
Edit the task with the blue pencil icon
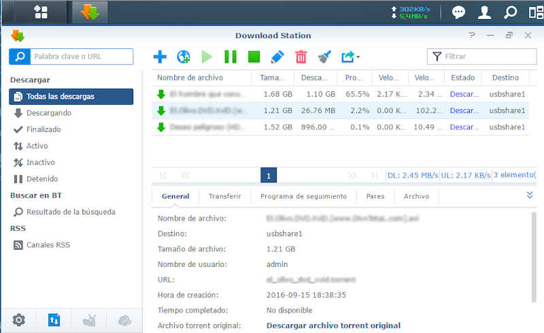tap(277, 57)
